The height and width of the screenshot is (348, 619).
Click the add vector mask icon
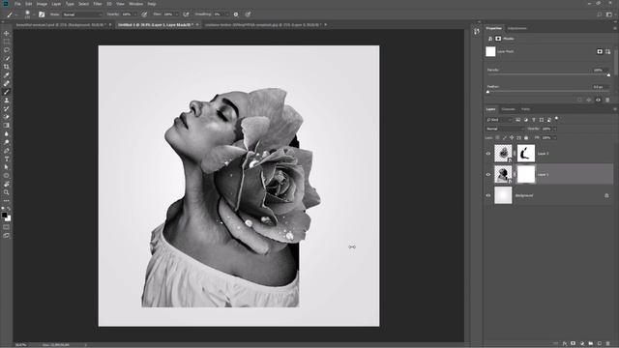click(608, 51)
